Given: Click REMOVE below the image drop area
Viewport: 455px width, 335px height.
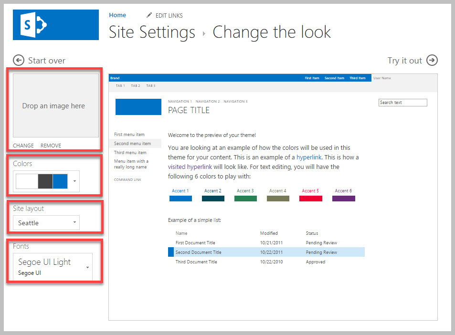Looking at the screenshot, I should point(50,145).
